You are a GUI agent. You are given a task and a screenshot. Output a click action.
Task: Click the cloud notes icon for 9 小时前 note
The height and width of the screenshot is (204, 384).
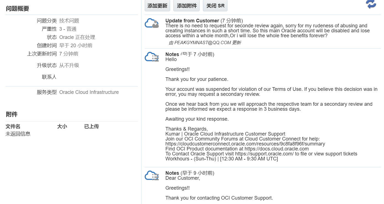152,176
